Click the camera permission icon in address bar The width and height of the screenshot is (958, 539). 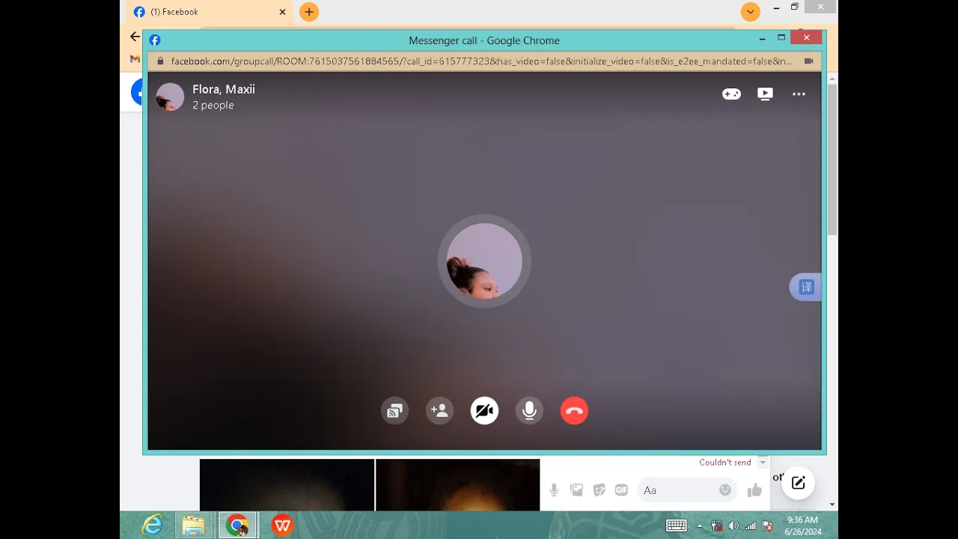coord(808,61)
